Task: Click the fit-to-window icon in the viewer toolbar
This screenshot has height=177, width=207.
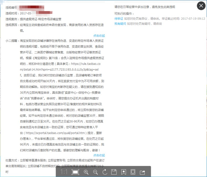Action: point(75,172)
